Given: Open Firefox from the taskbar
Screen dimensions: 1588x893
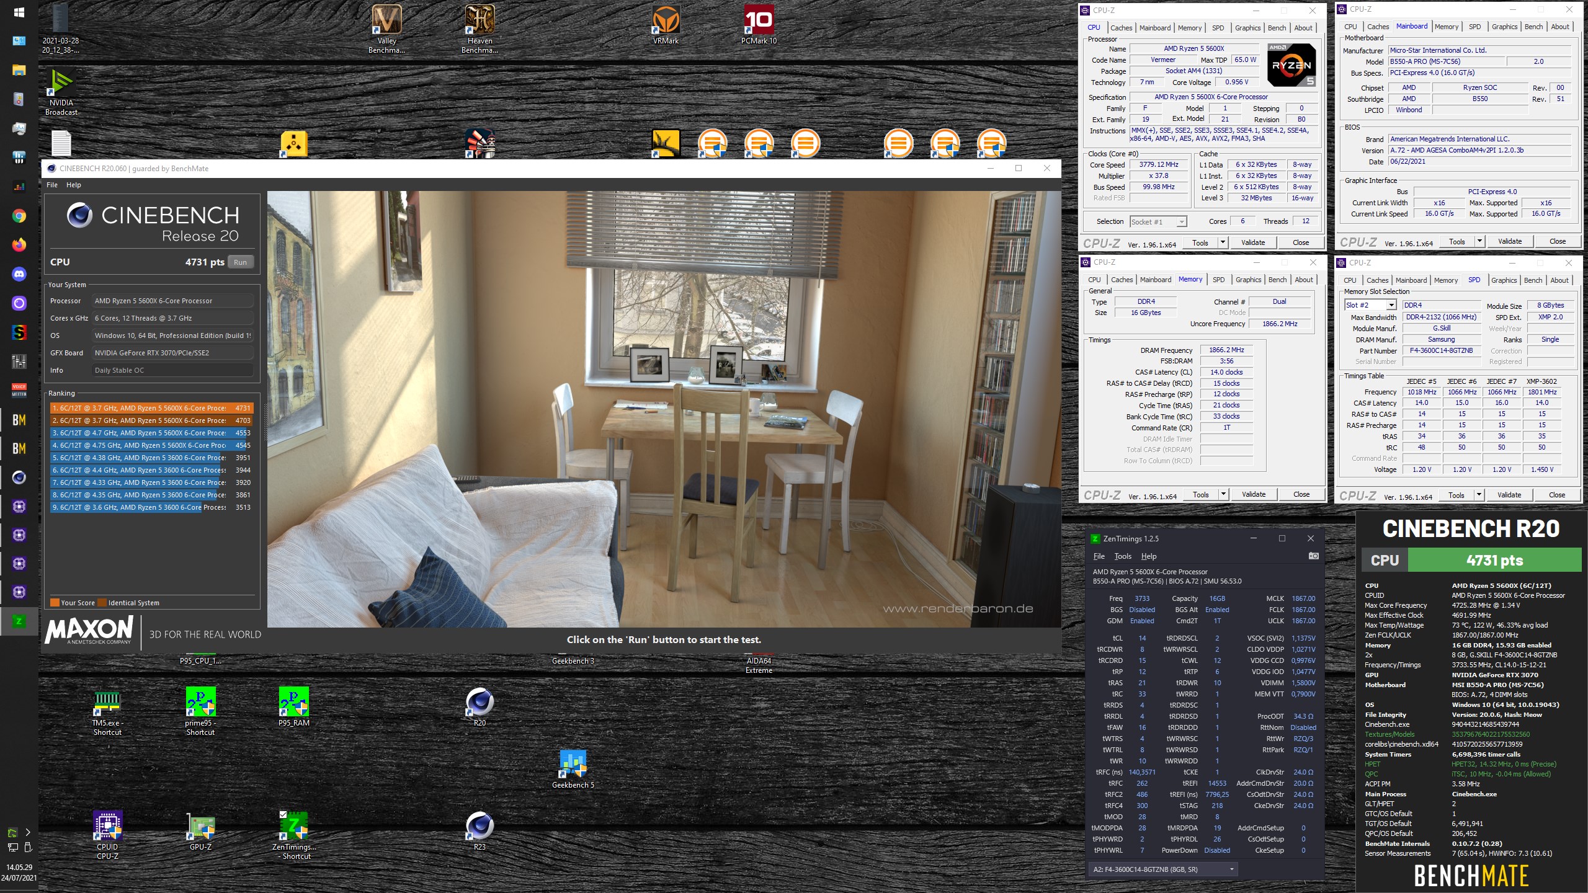Looking at the screenshot, I should [19, 245].
